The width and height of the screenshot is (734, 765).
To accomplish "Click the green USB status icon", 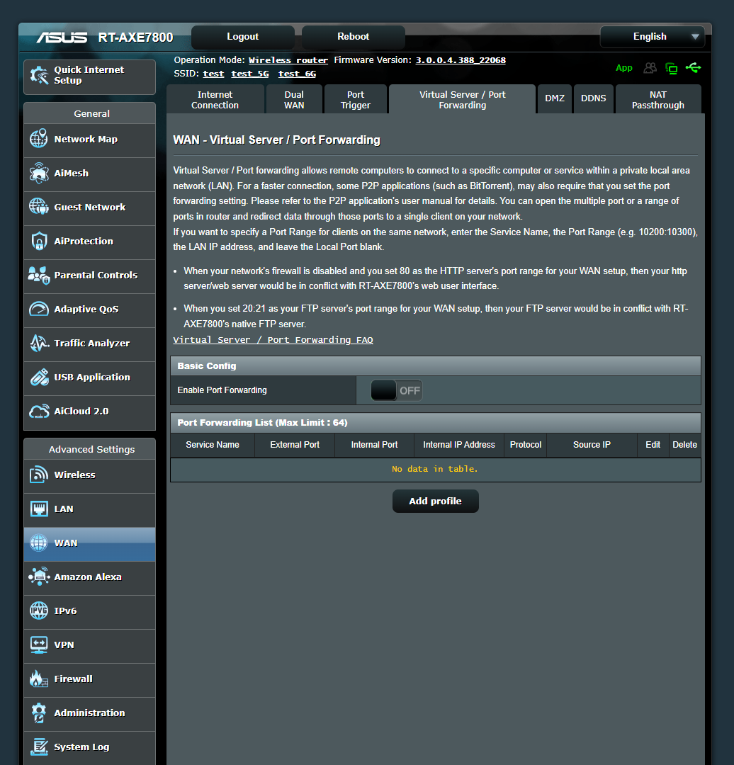I will tap(694, 68).
